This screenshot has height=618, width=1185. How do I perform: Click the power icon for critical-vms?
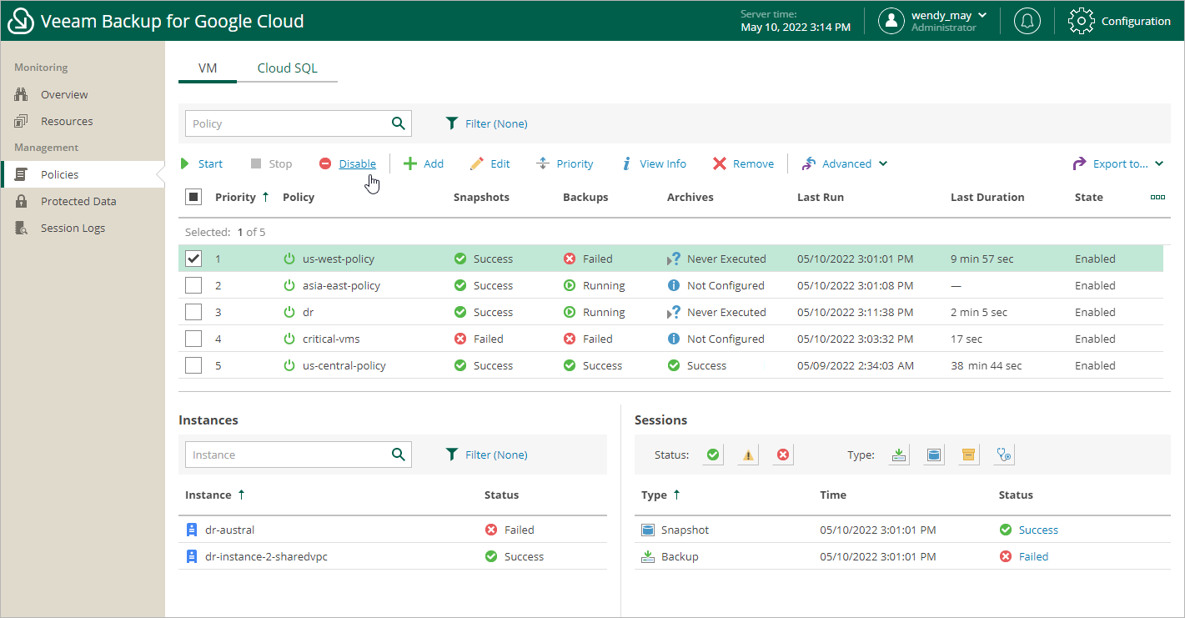point(289,339)
